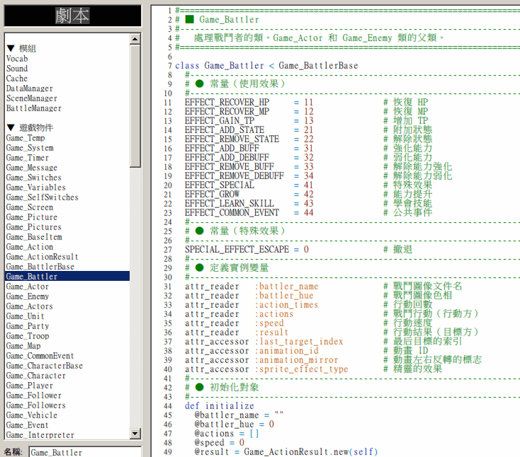Click the highlighted Game_Battler entry

tap(67, 276)
